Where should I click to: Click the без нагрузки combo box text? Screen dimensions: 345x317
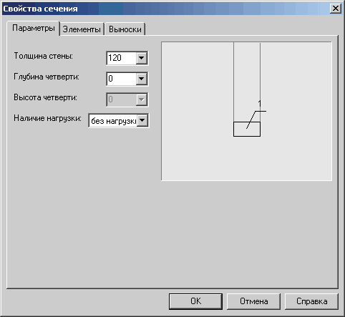coord(113,121)
